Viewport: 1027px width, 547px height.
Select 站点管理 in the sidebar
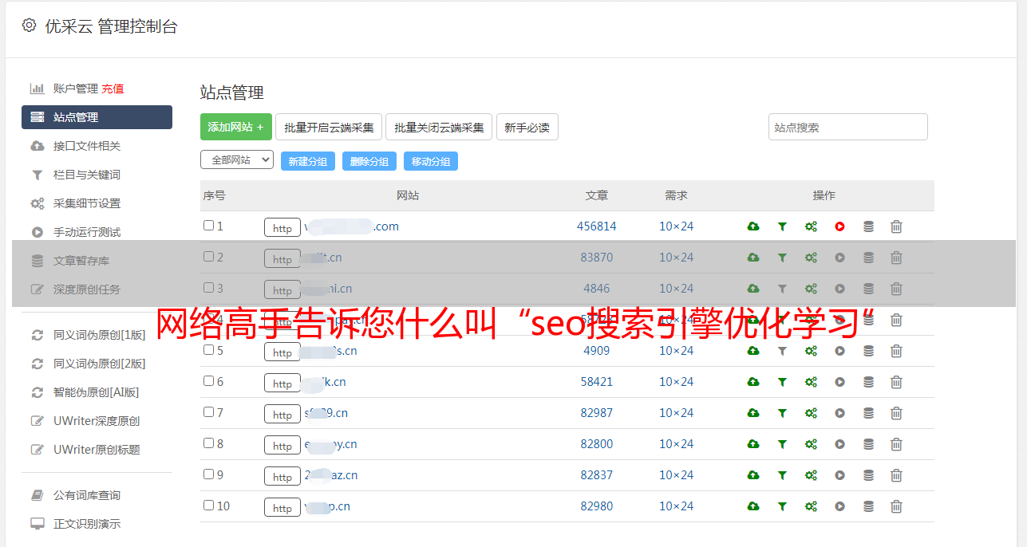pos(97,117)
